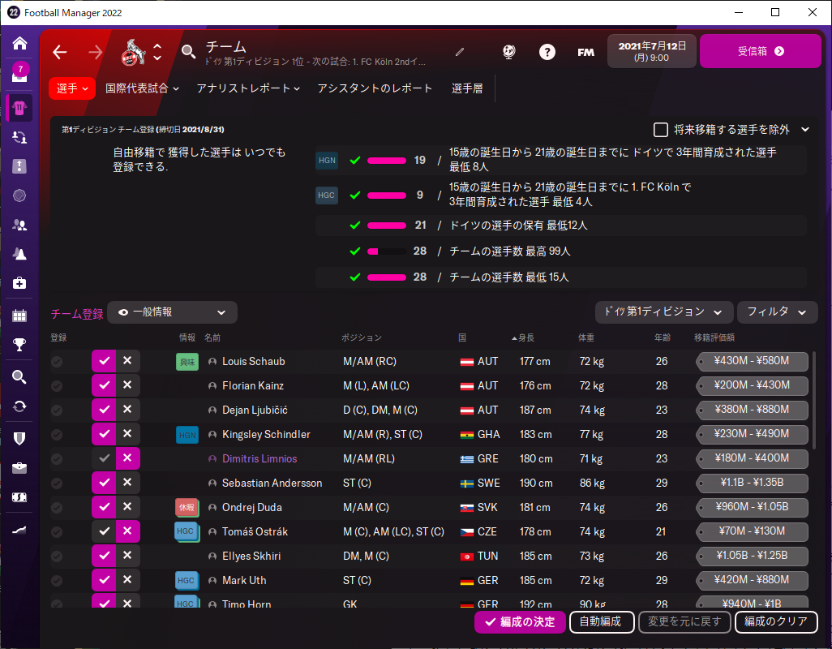The height and width of the screenshot is (649, 832).
Task: Toggle the club switcher up-down arrows
Action: click(x=157, y=52)
